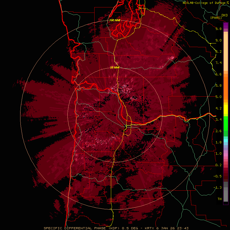Image resolution: width=230 pixels, height=230 pixels.
Task: Click the -0.5 scale value
Action: (217, 176)
